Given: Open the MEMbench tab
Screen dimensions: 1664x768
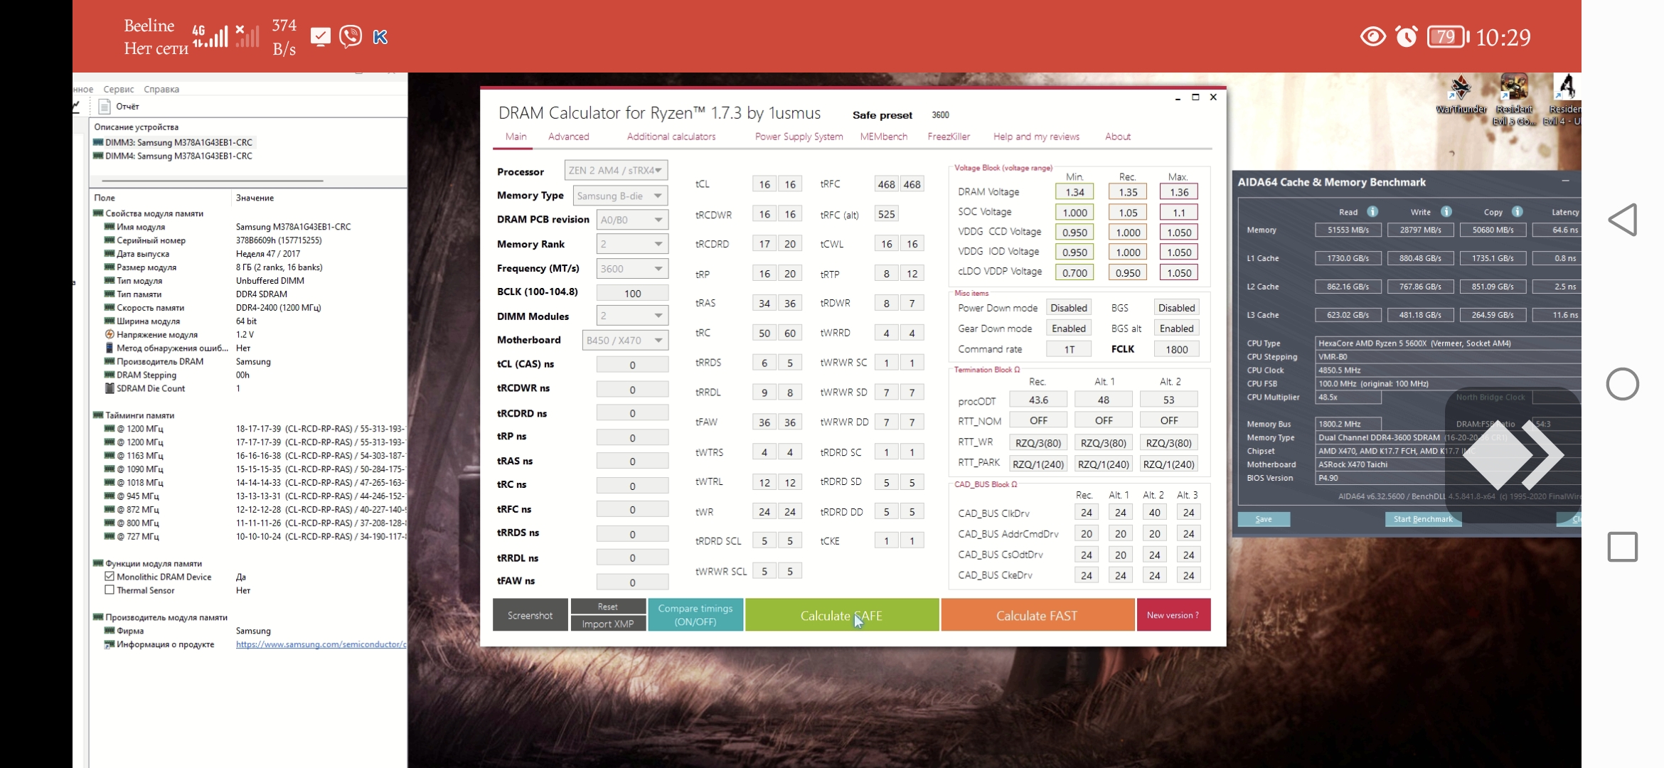Looking at the screenshot, I should coord(883,137).
